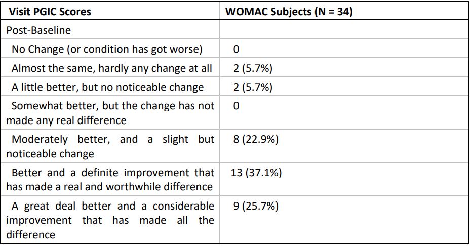Viewport: 473px width, 246px height.
Task: Click 2 (5.7%) in the Almost the same row
Action: (252, 68)
